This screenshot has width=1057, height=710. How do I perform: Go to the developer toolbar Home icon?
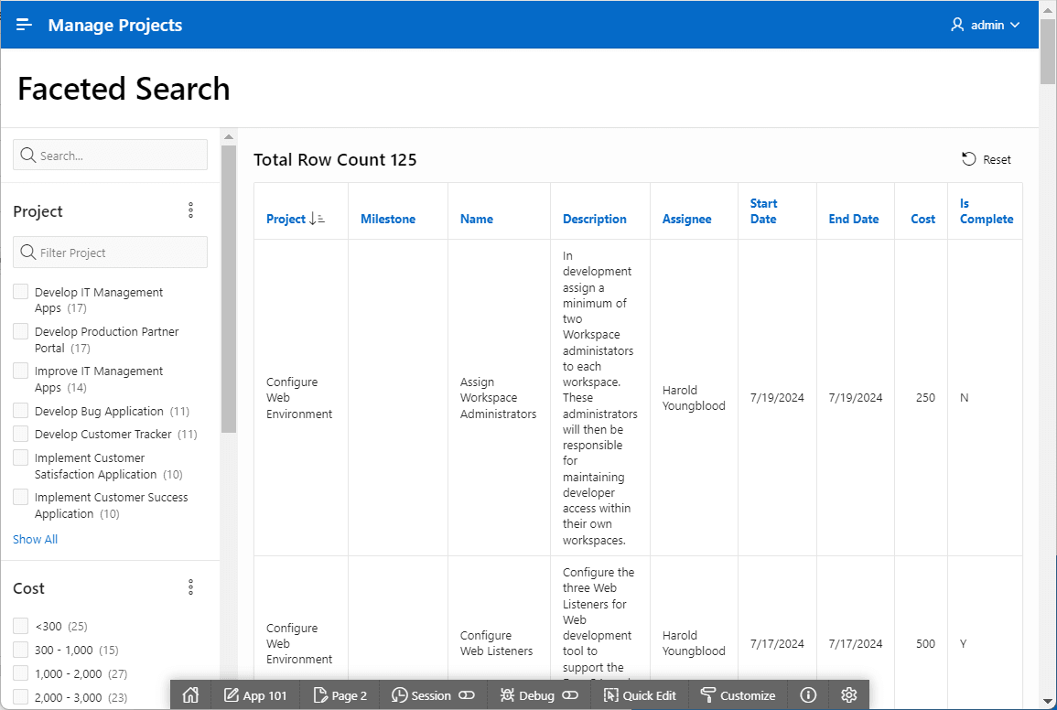(190, 695)
